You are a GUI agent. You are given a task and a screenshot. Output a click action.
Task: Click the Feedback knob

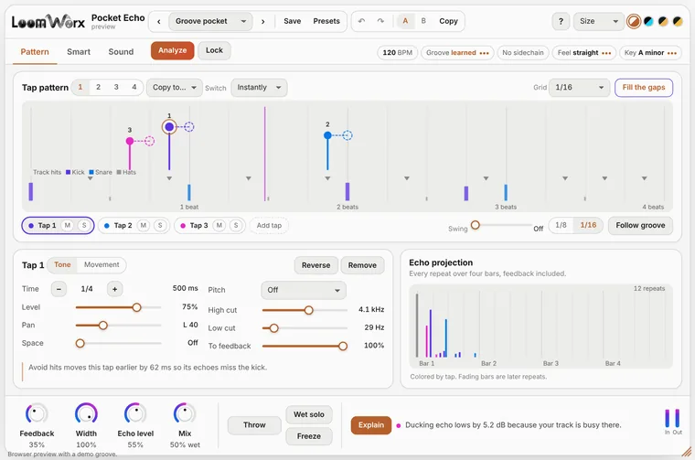coord(37,414)
